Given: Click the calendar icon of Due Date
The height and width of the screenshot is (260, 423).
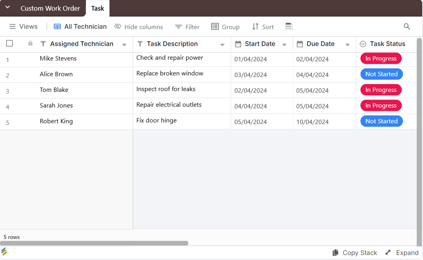Looking at the screenshot, I should tap(300, 44).
